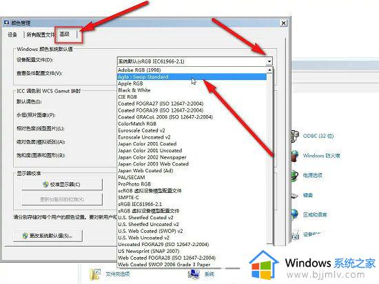Click the dropdown list scroll-up arrow
The height and width of the screenshot is (284, 379).
tap(269, 70)
